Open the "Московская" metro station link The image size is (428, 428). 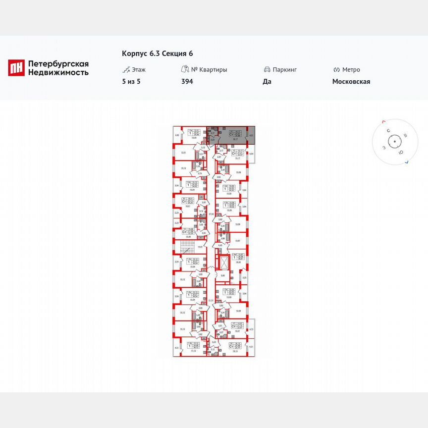click(352, 81)
